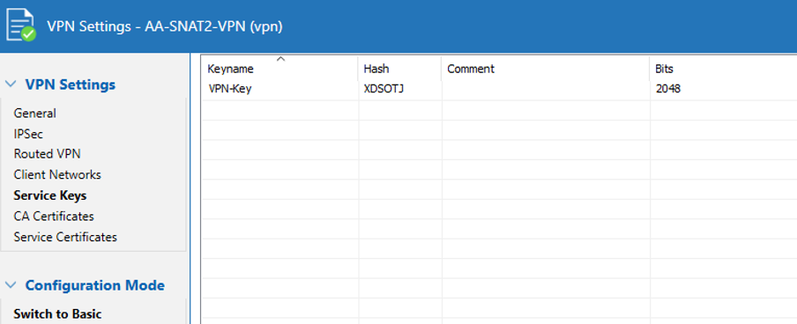Open the Client Networks page

[57, 174]
